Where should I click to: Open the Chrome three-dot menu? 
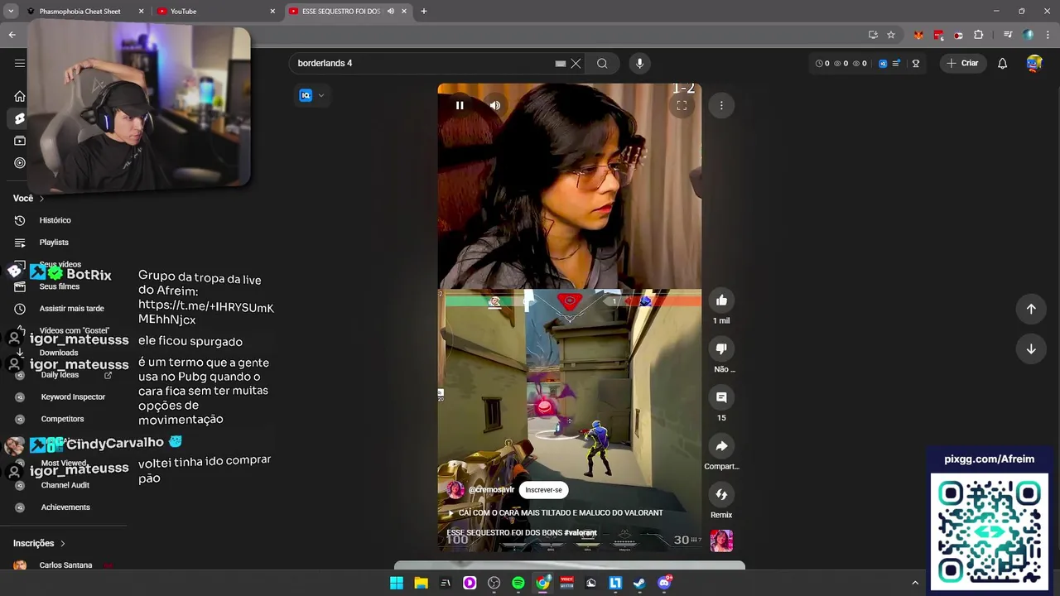pyautogui.click(x=1048, y=35)
